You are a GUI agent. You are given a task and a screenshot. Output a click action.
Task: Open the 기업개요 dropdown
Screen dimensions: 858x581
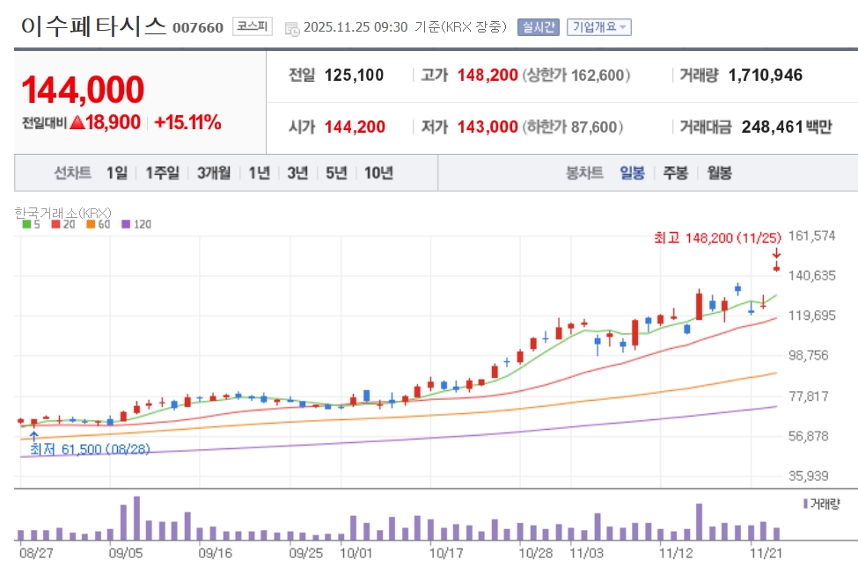(x=599, y=27)
